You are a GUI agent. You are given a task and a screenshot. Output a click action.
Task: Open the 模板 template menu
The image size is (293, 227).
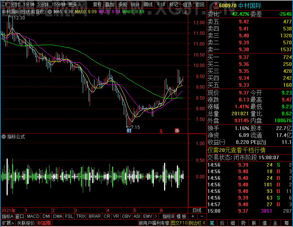181,216
